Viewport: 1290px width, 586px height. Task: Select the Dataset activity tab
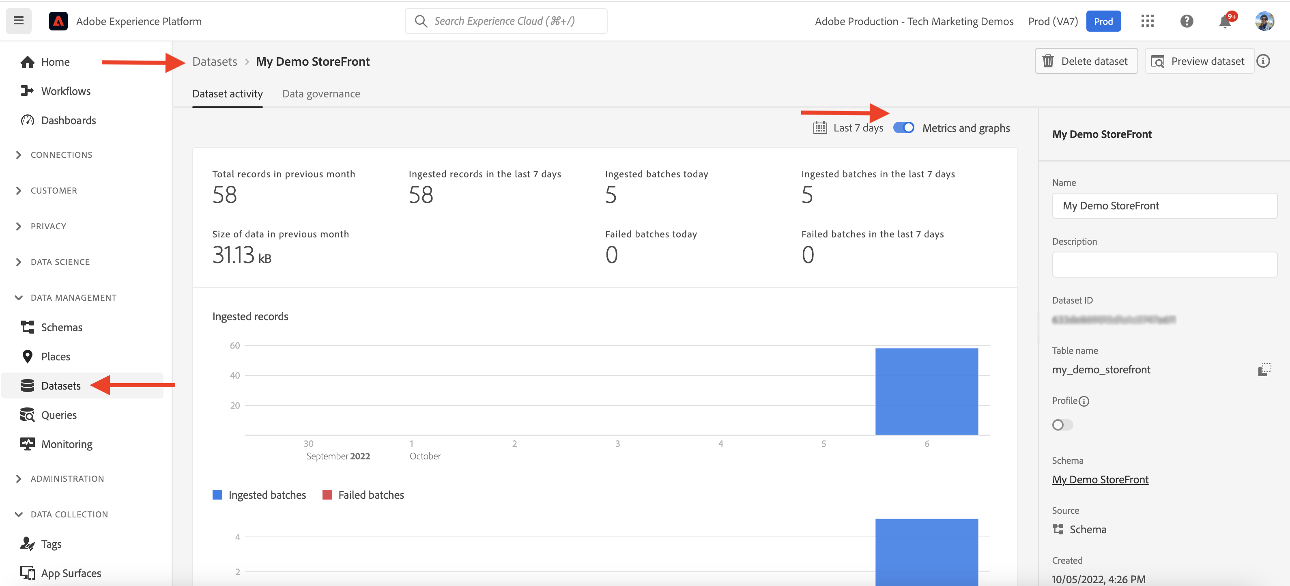[227, 94]
